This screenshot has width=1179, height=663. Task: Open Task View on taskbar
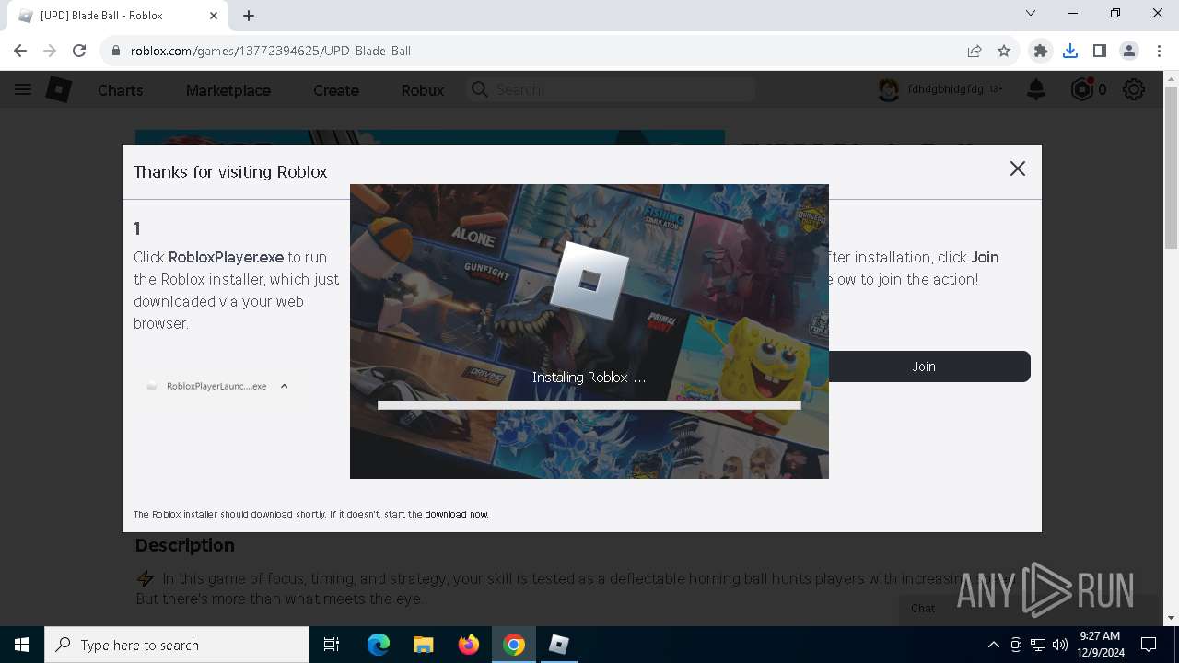(x=332, y=645)
